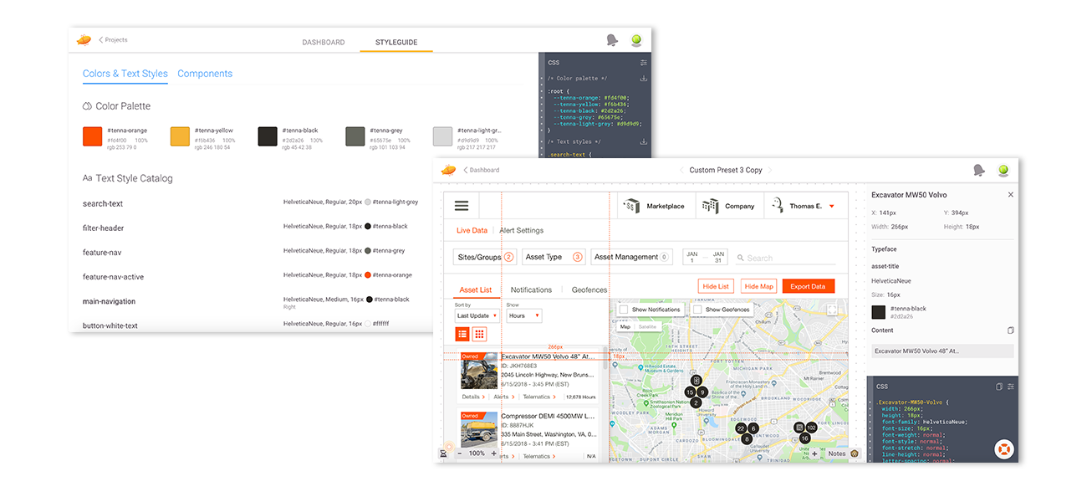The image size is (1087, 502).
Task: Open the orange lifebuoy help button
Action: coord(1004,449)
